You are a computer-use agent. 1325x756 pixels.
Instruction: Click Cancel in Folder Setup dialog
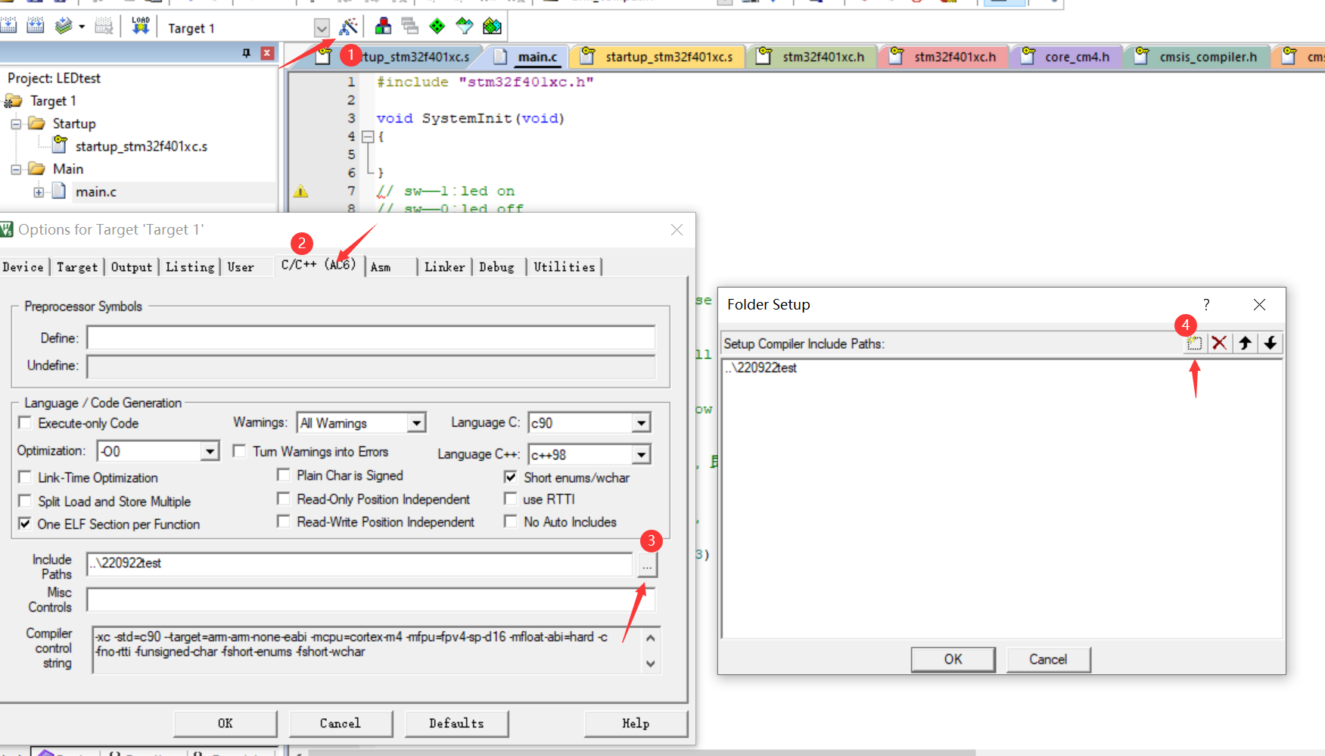coord(1048,659)
